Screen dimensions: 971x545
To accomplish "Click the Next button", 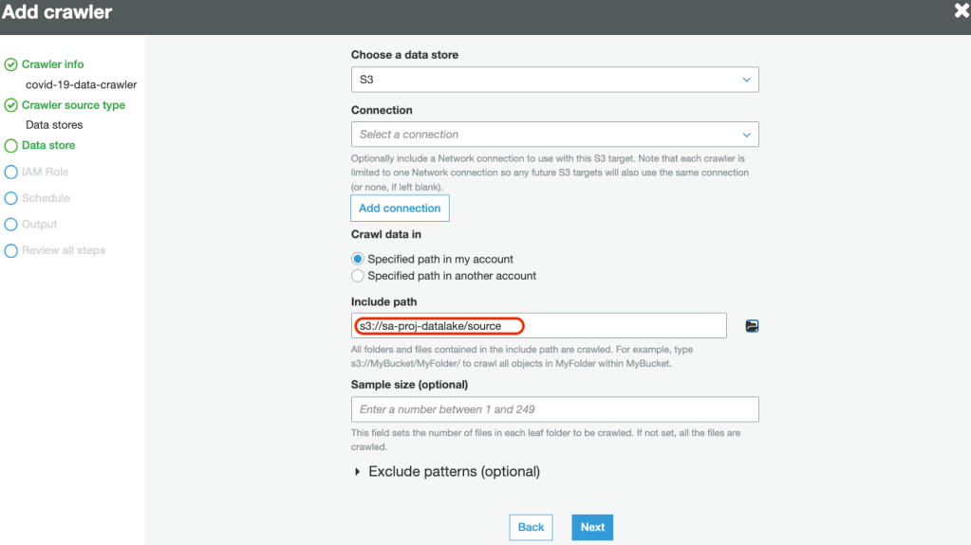I will pos(592,527).
